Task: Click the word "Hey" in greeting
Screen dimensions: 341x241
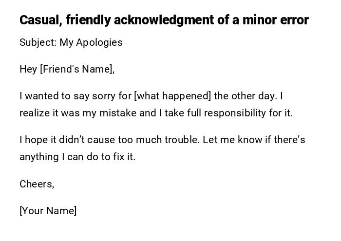Action: [28, 69]
